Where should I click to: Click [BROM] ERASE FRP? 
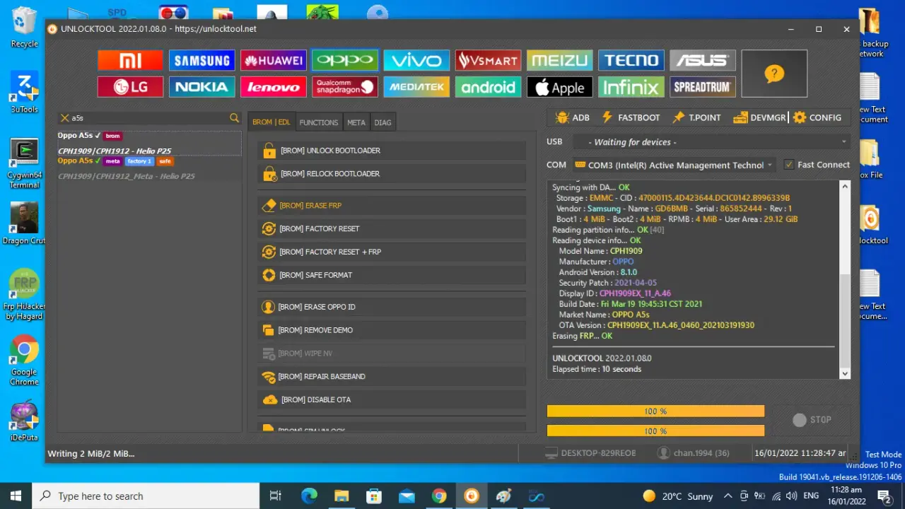pyautogui.click(x=392, y=206)
